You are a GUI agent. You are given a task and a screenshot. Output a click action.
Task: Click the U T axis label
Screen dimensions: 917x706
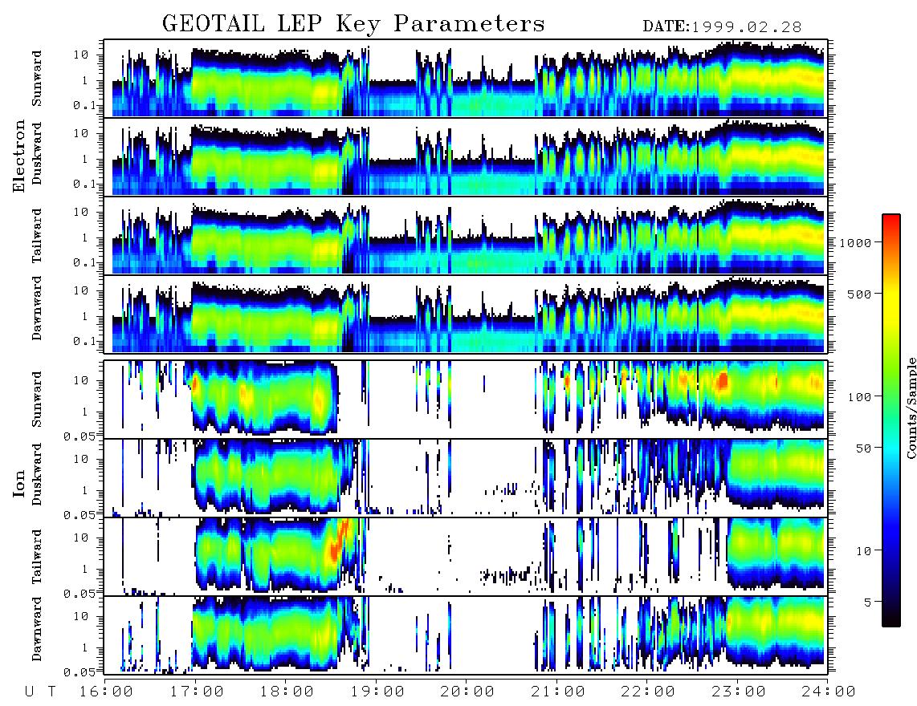pos(40,692)
